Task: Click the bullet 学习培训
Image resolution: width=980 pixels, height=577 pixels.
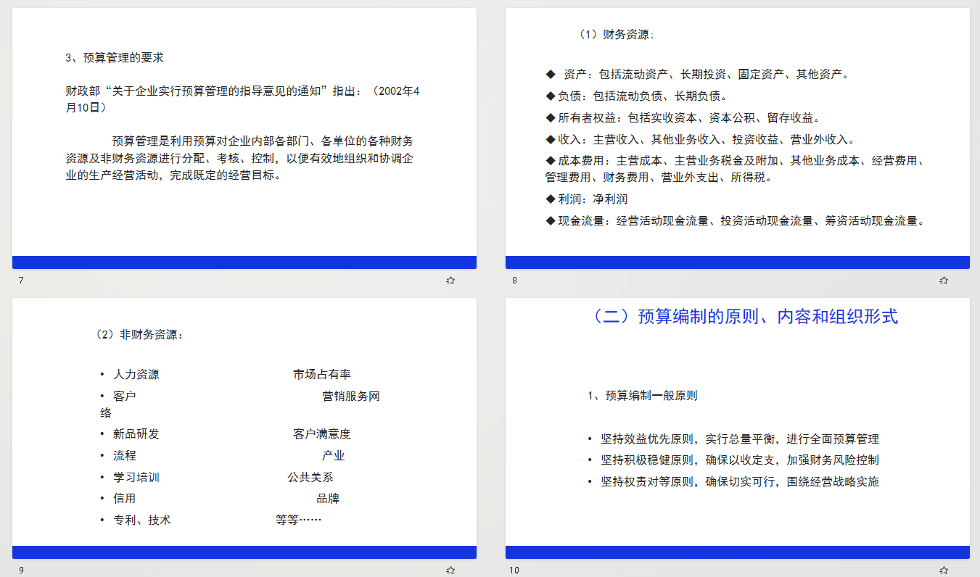Action: [x=130, y=477]
